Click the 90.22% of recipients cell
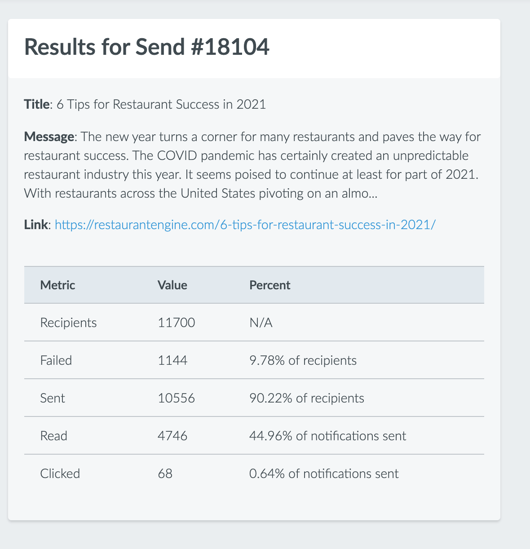Image resolution: width=530 pixels, height=549 pixels. (307, 398)
